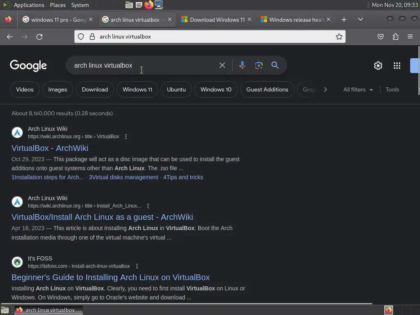Open the tracking protection shield icon
This screenshot has width=420, height=315.
pyautogui.click(x=81, y=37)
